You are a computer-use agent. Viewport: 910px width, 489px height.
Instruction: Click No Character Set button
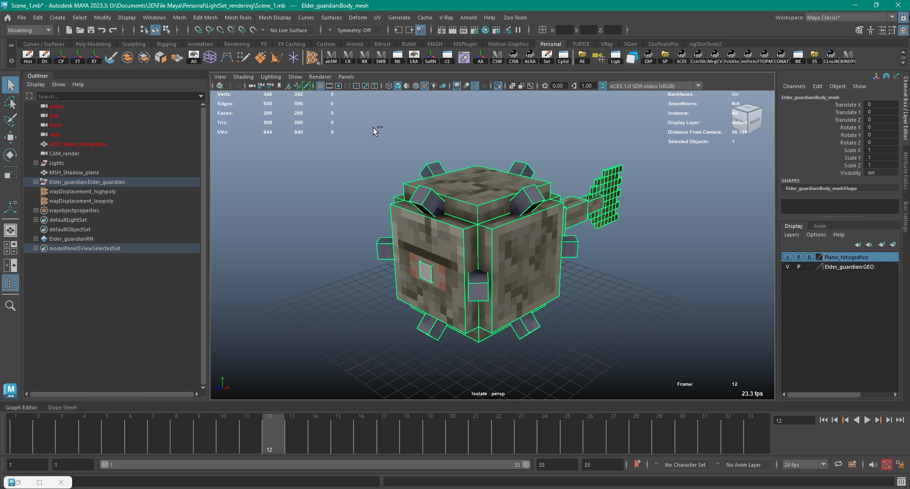pyautogui.click(x=685, y=465)
